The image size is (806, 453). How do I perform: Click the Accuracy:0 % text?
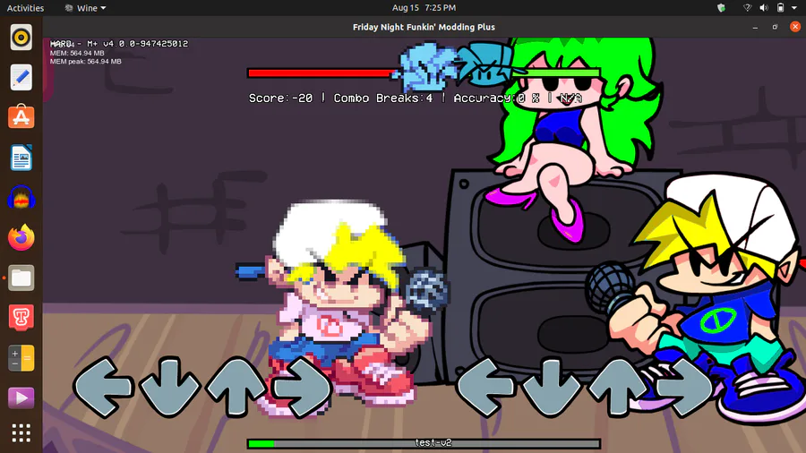pyautogui.click(x=496, y=98)
